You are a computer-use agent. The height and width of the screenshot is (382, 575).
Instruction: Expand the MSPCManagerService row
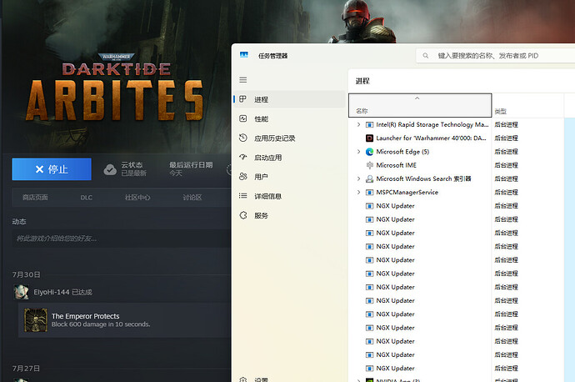pyautogui.click(x=358, y=193)
